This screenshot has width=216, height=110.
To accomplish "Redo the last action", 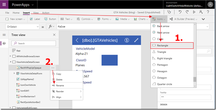I will tap(187, 12).
